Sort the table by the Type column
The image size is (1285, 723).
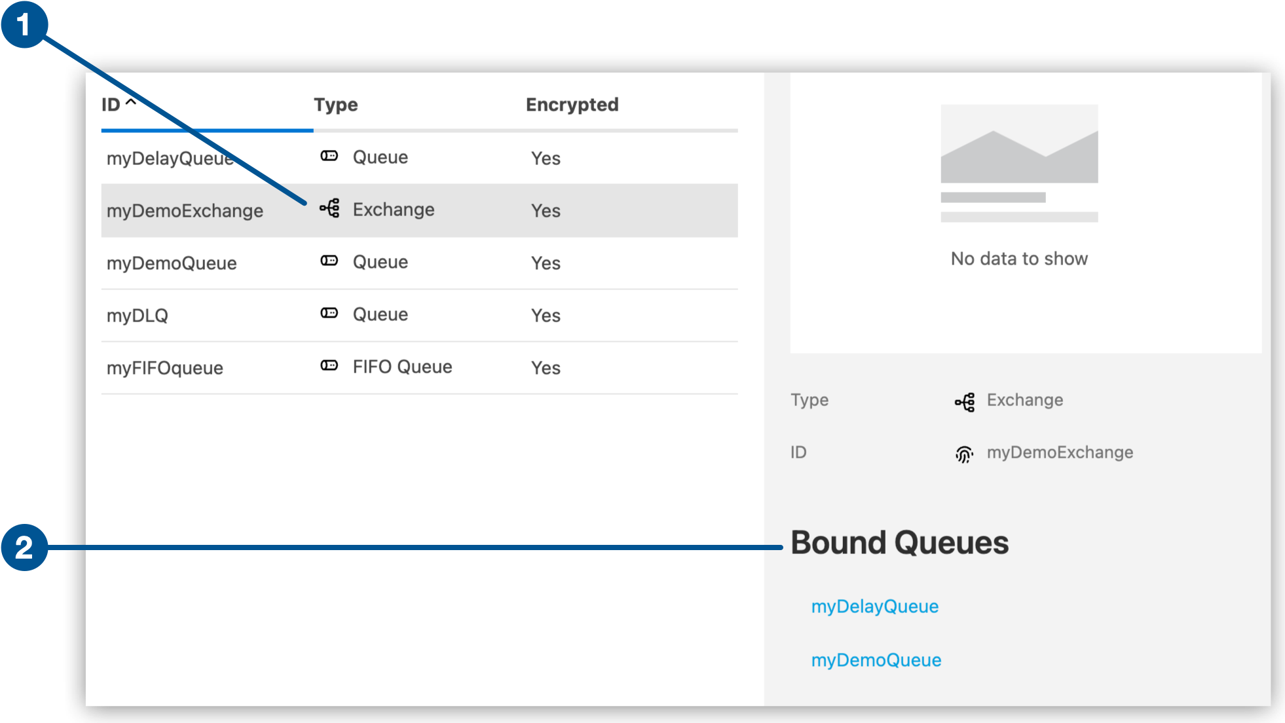coord(335,104)
